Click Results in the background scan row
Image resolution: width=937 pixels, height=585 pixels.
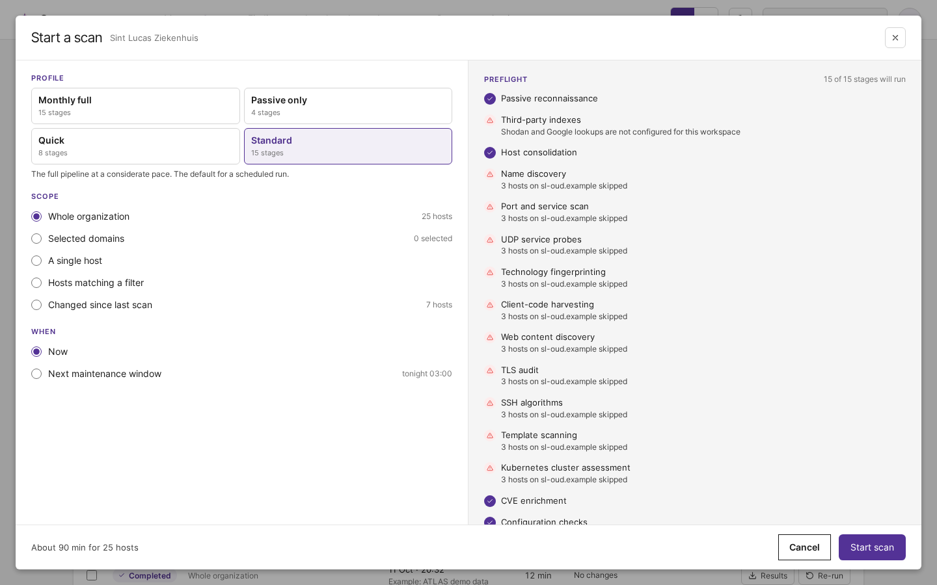pos(768,576)
